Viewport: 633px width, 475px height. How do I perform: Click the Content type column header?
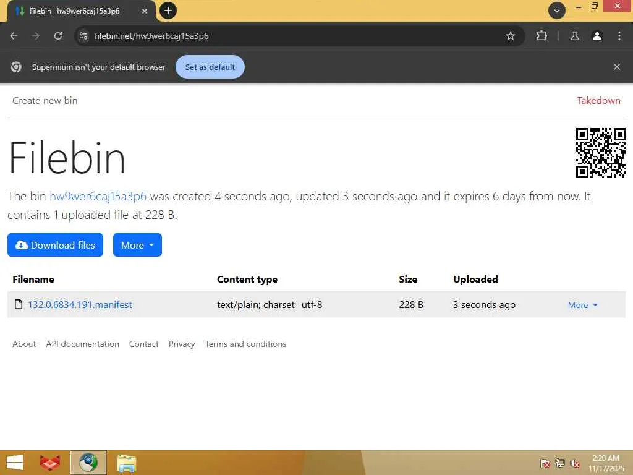[247, 279]
